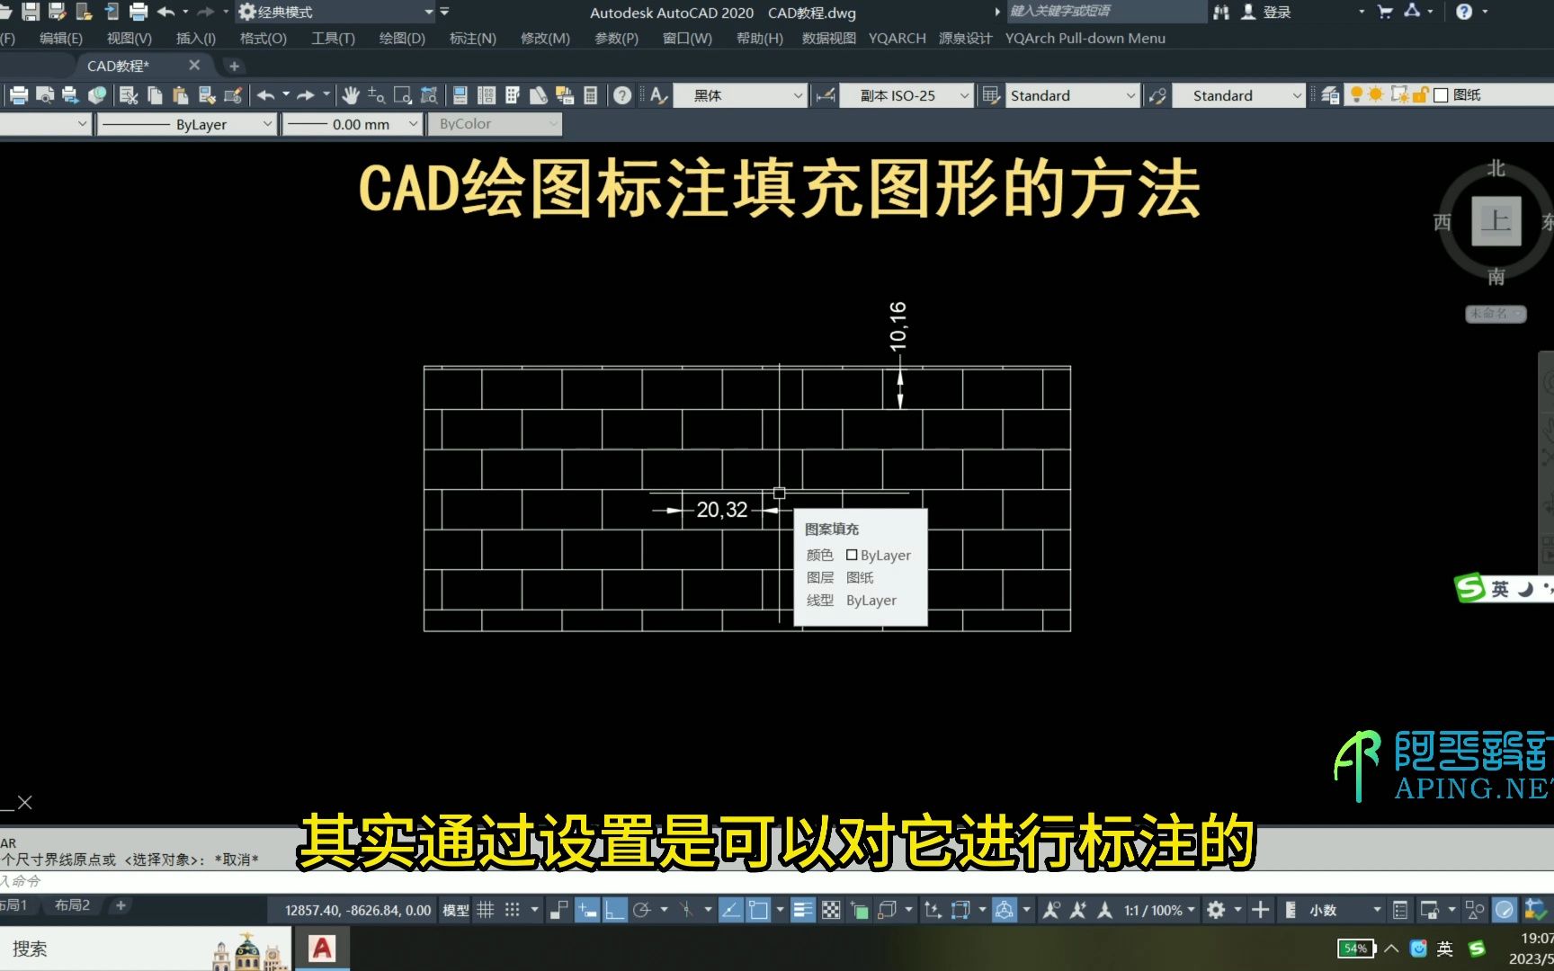This screenshot has width=1554, height=971.
Task: Open the QuickCalc calculator icon
Action: (x=590, y=94)
